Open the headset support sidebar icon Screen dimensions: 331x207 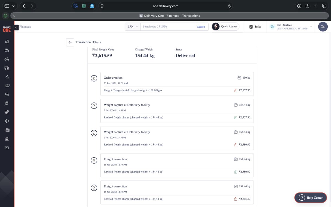(x=7, y=94)
